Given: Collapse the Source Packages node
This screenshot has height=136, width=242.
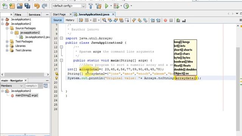Looking at the screenshot, I should (7, 28).
